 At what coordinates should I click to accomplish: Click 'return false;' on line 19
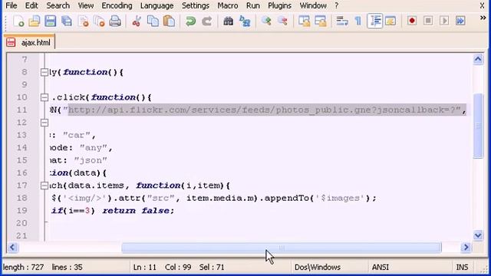[x=138, y=211]
